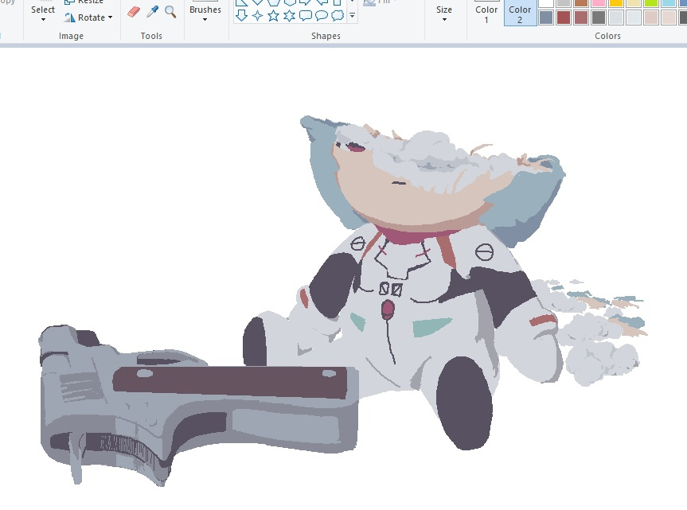Select the Eraser tool

click(x=134, y=12)
